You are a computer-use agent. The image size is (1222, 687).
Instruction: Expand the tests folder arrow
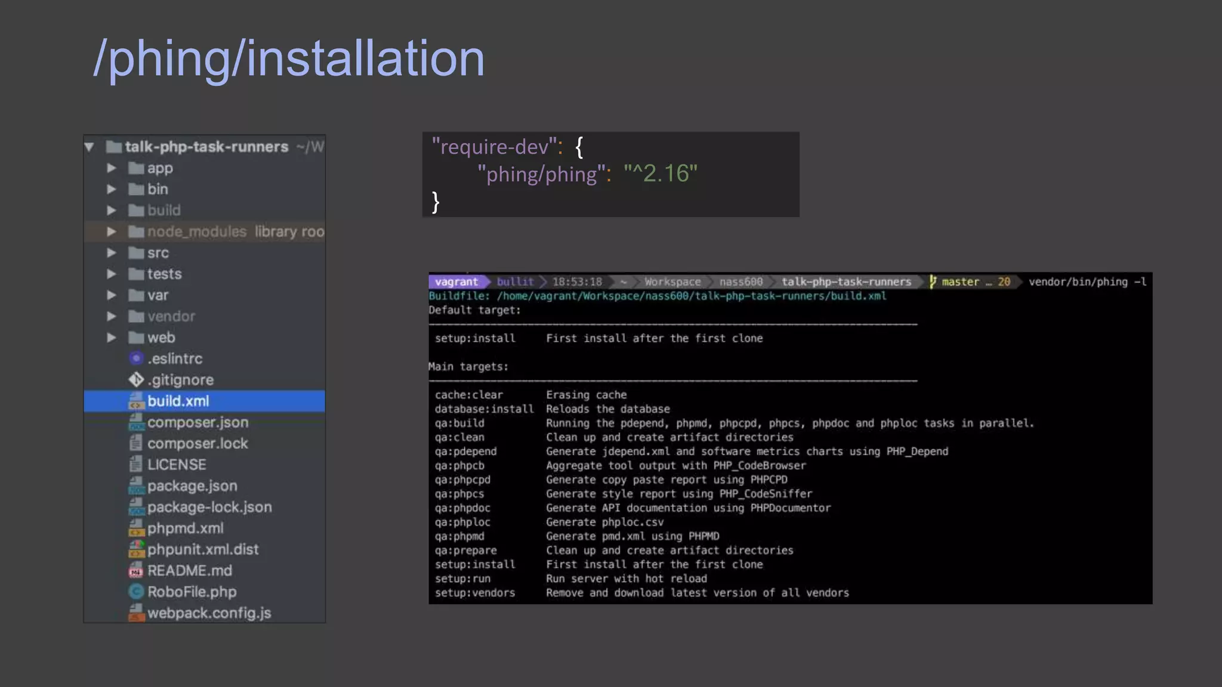pos(112,274)
